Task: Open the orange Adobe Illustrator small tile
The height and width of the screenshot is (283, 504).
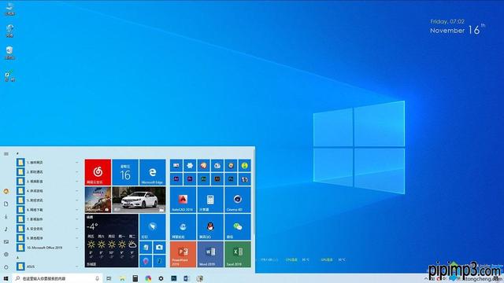Action: click(x=217, y=179)
